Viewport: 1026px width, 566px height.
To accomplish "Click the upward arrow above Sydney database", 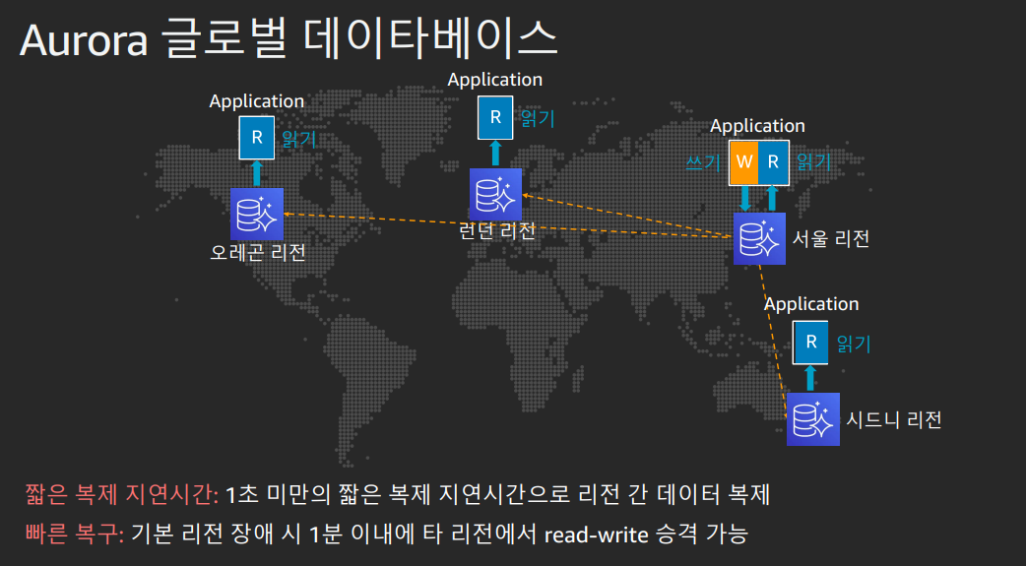I will 810,378.
